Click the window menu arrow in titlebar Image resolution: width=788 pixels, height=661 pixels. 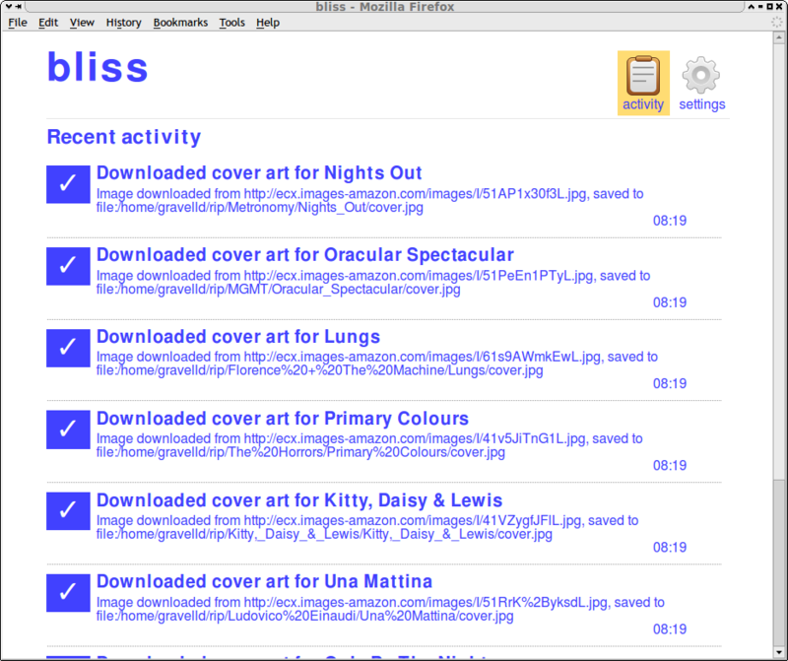tap(9, 7)
